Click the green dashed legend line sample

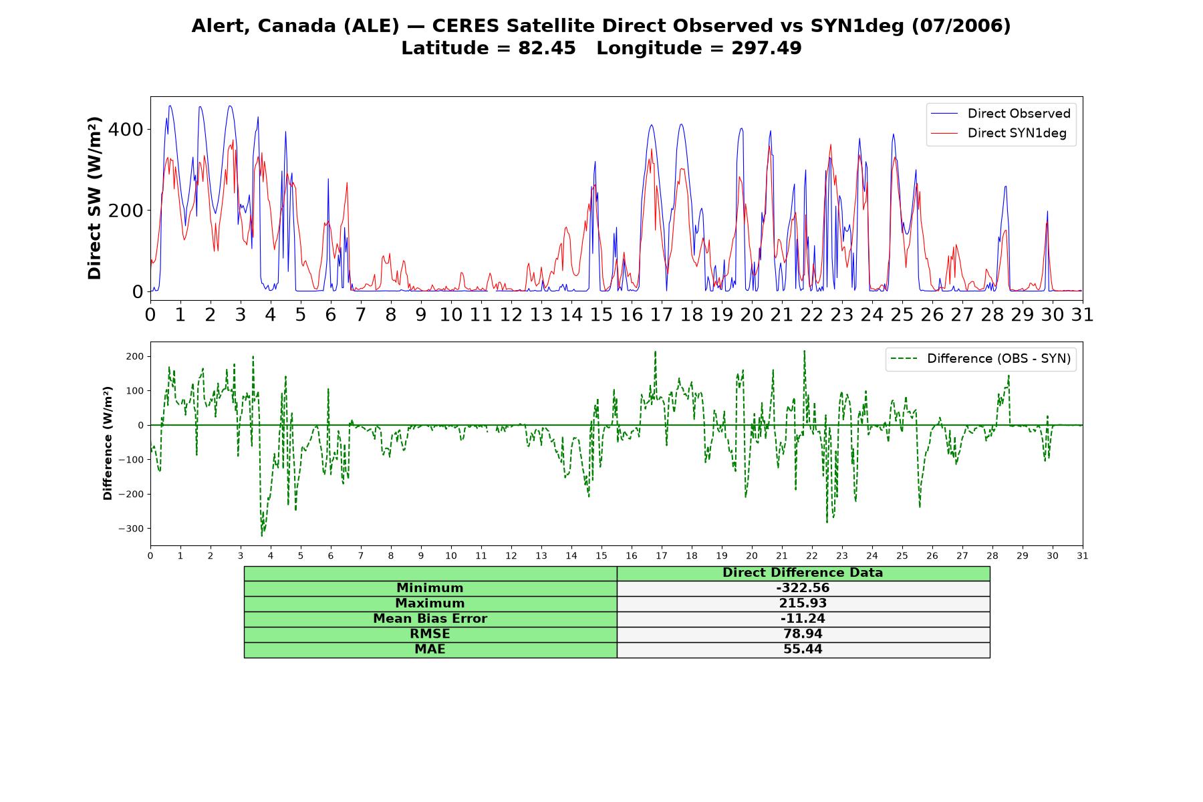904,359
